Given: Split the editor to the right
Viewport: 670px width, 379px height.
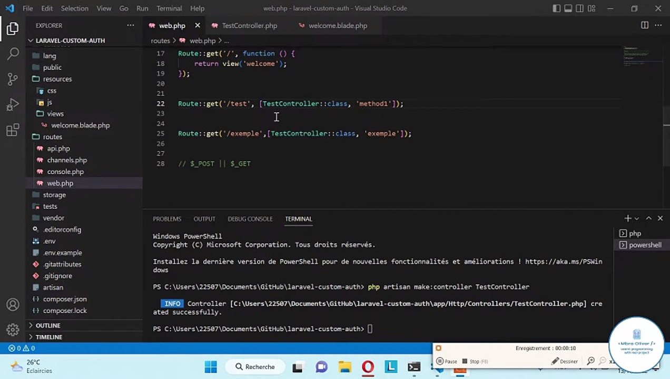Looking at the screenshot, I should click(x=644, y=25).
